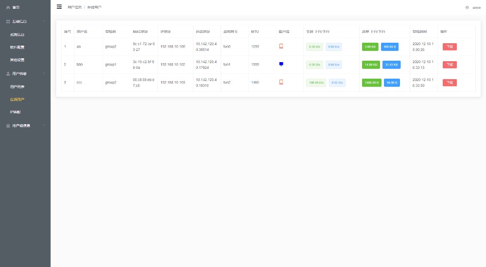Screen dimensions: 486x267
Task: Select IP映射 in the sidebar
Action: pos(16,112)
